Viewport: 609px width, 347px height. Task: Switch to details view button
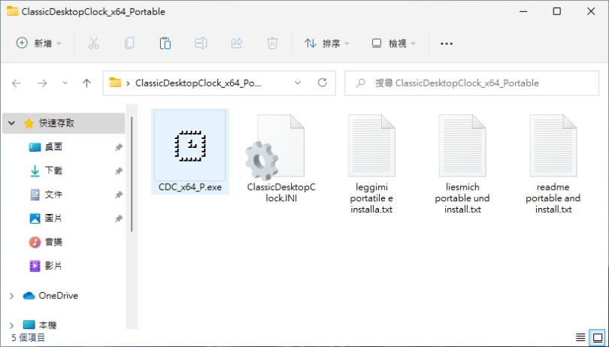click(x=580, y=337)
